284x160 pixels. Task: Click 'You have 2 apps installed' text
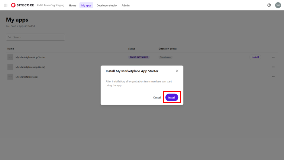tap(20, 26)
